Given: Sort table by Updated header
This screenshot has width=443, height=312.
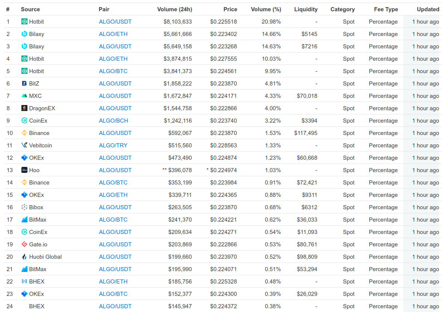Looking at the screenshot, I should click(428, 9).
